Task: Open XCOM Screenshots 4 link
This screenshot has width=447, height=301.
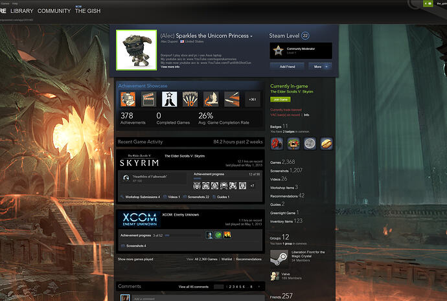Action: pos(133,246)
